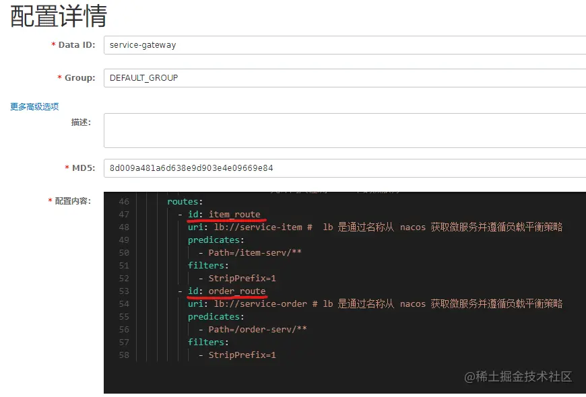Image resolution: width=586 pixels, height=397 pixels.
Task: Click filters: on line 57
Action: click(208, 342)
